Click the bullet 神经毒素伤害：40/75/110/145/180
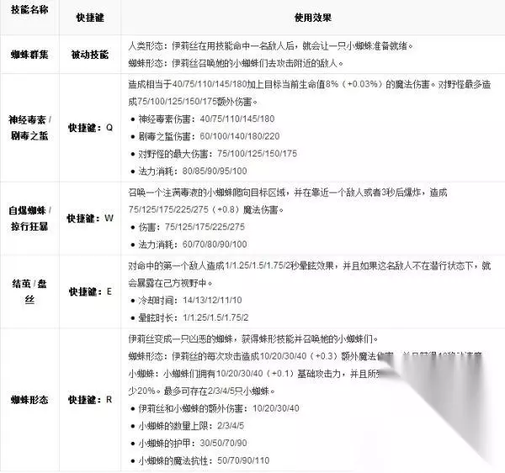505x473 pixels. click(203, 119)
